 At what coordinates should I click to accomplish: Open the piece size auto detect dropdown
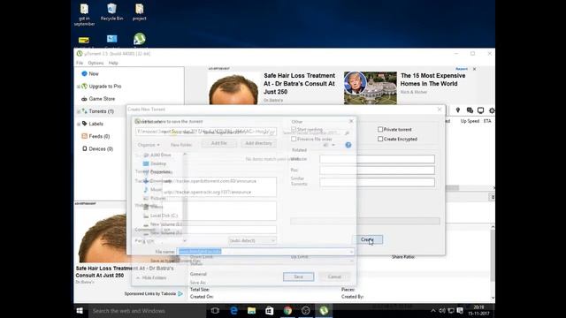tap(252, 240)
